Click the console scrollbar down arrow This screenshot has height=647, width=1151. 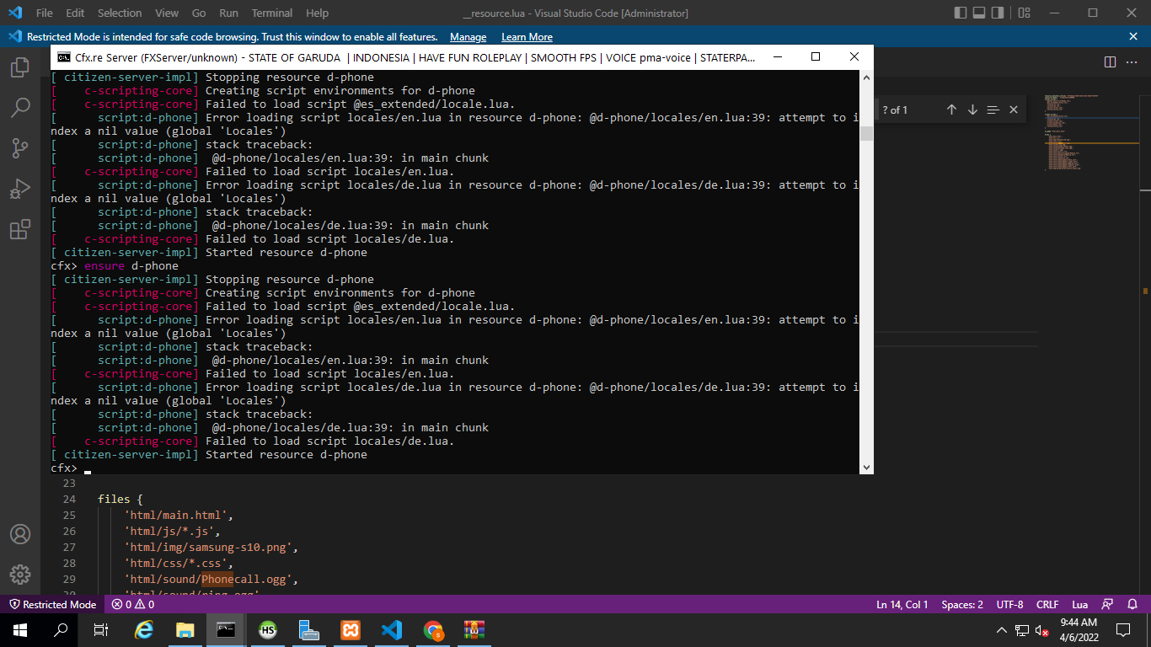click(866, 467)
